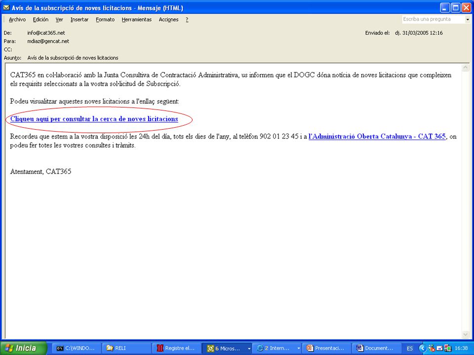Expand the '6 Micros...' taskbar group arrow
474x355 pixels.
pos(249,349)
